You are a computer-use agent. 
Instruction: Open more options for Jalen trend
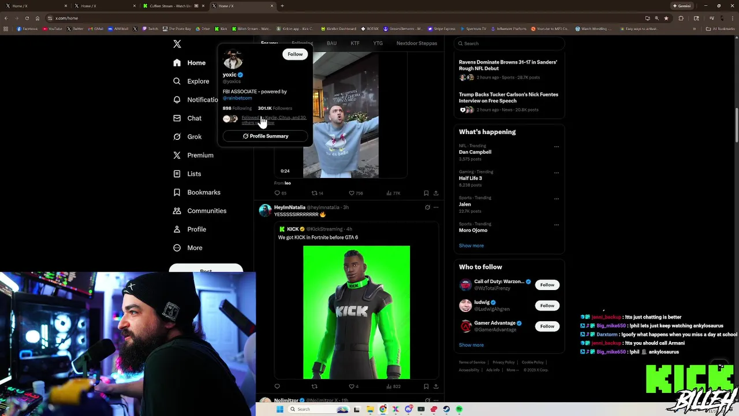(x=557, y=199)
